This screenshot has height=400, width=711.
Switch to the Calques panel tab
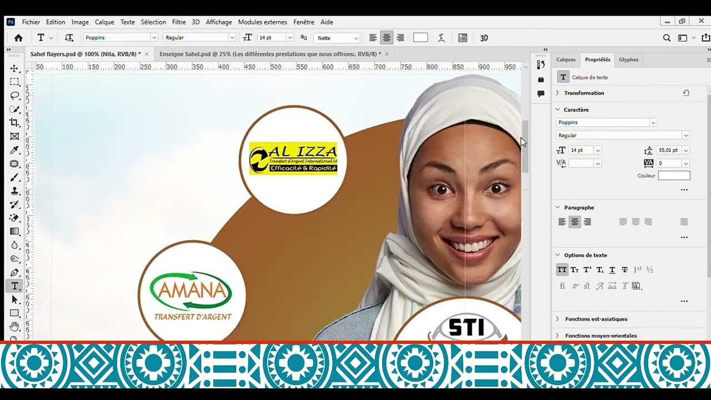pyautogui.click(x=566, y=59)
